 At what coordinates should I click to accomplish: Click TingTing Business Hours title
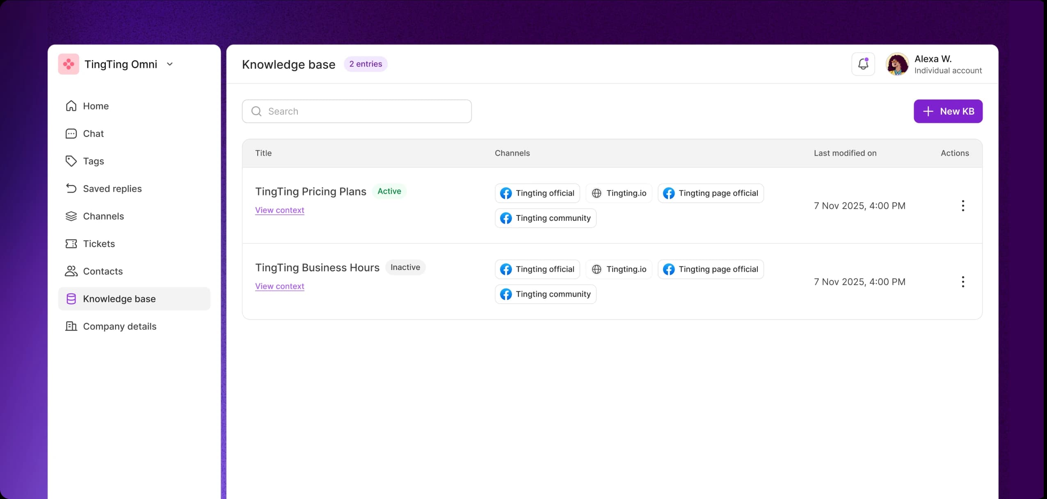(317, 268)
